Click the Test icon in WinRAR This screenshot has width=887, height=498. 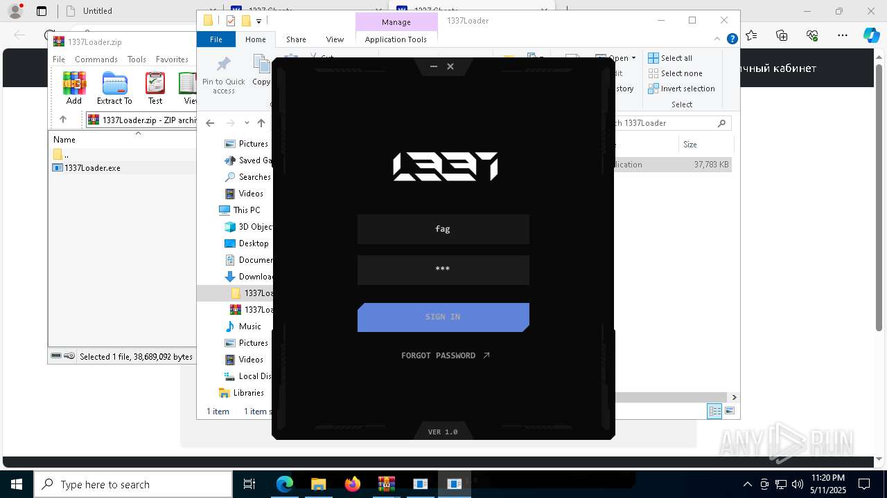(155, 88)
